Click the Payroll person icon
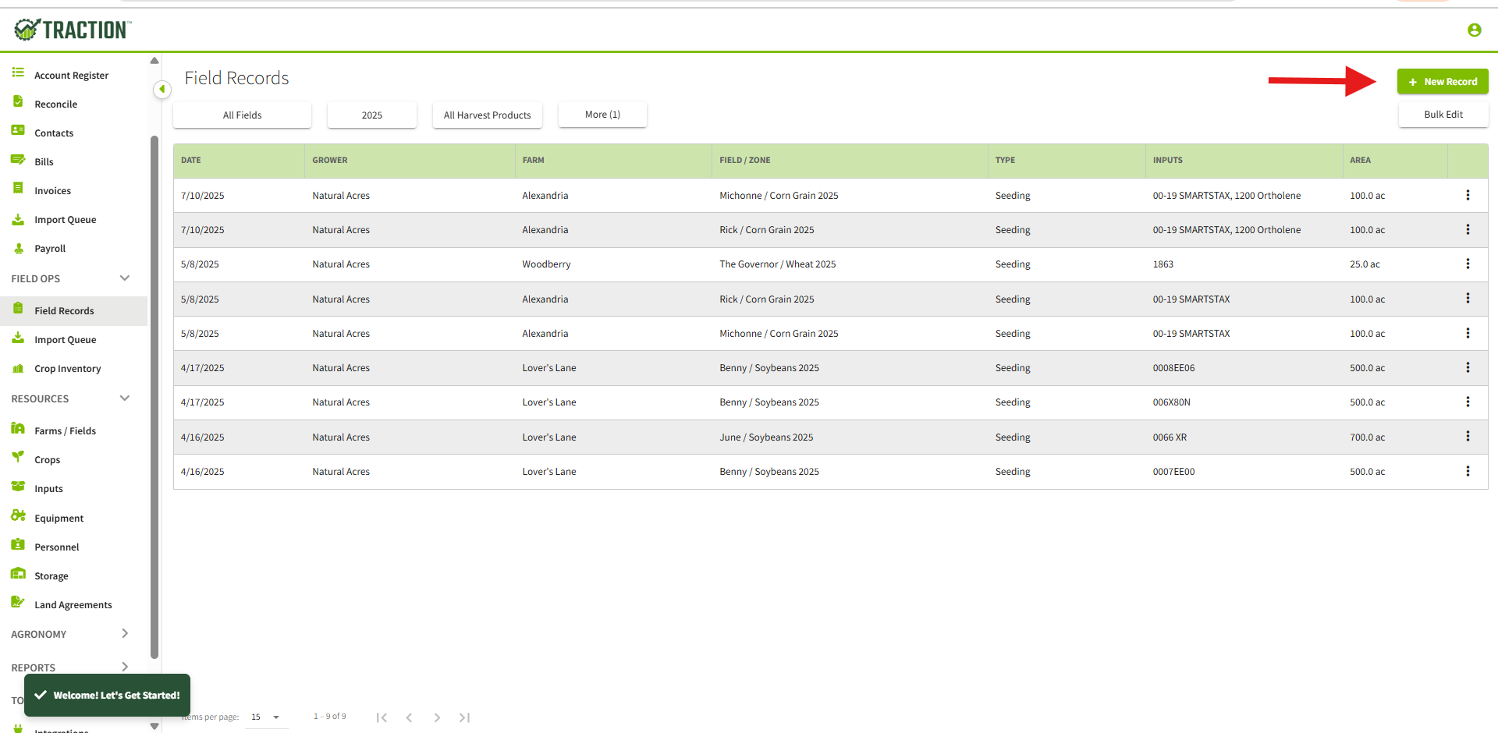The image size is (1498, 733). click(x=18, y=248)
